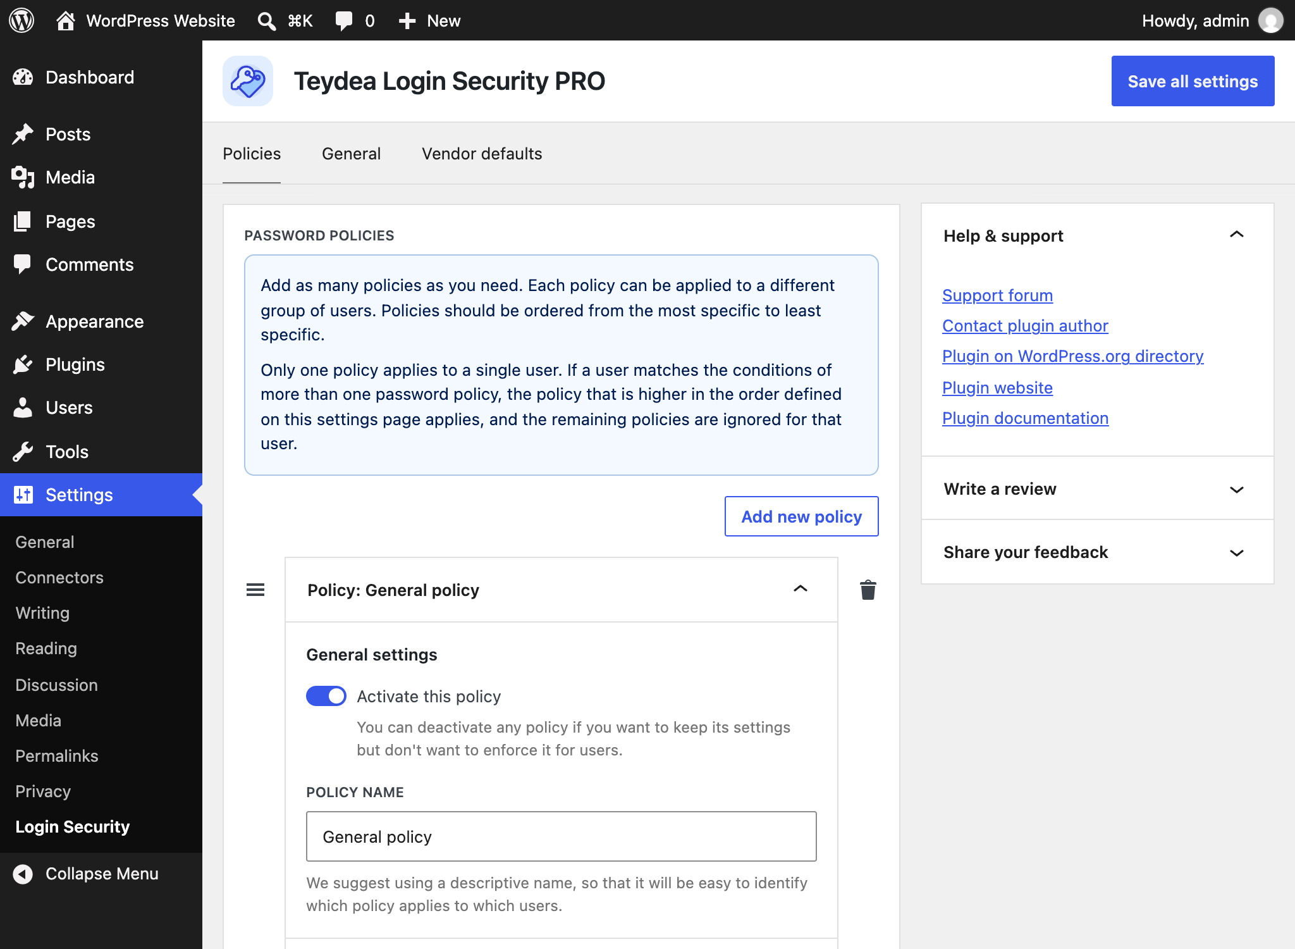Collapse the Policy: General policy section

pyautogui.click(x=801, y=589)
